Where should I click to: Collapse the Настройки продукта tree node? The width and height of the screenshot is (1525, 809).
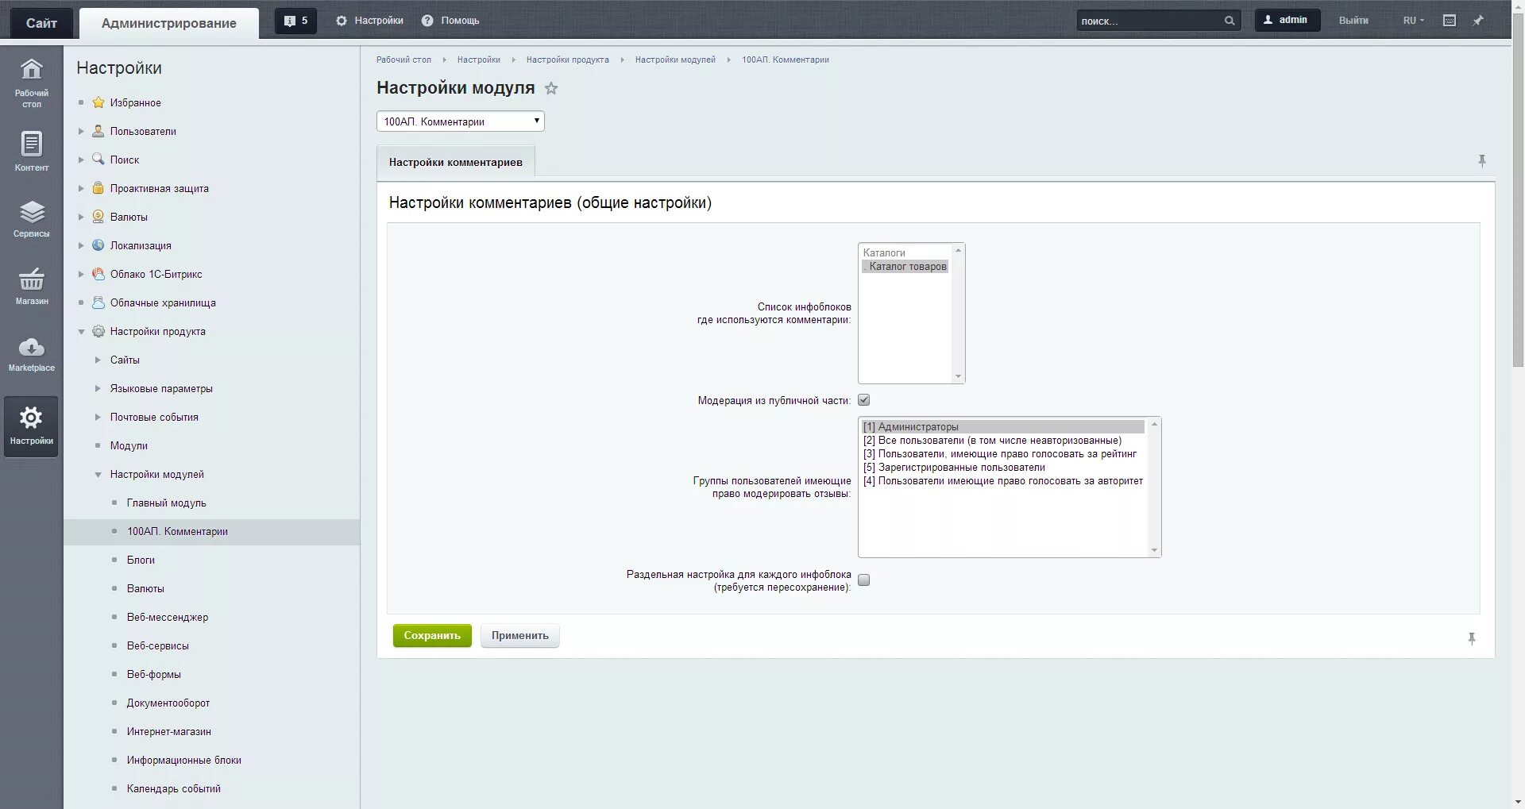pos(80,331)
